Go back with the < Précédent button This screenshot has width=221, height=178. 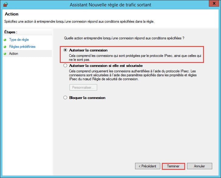(x=147, y=166)
